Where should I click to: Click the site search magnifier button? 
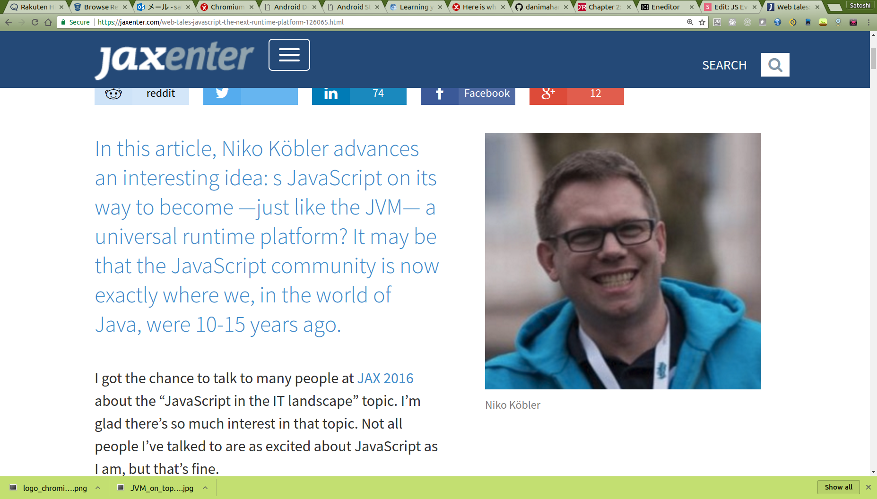point(775,65)
